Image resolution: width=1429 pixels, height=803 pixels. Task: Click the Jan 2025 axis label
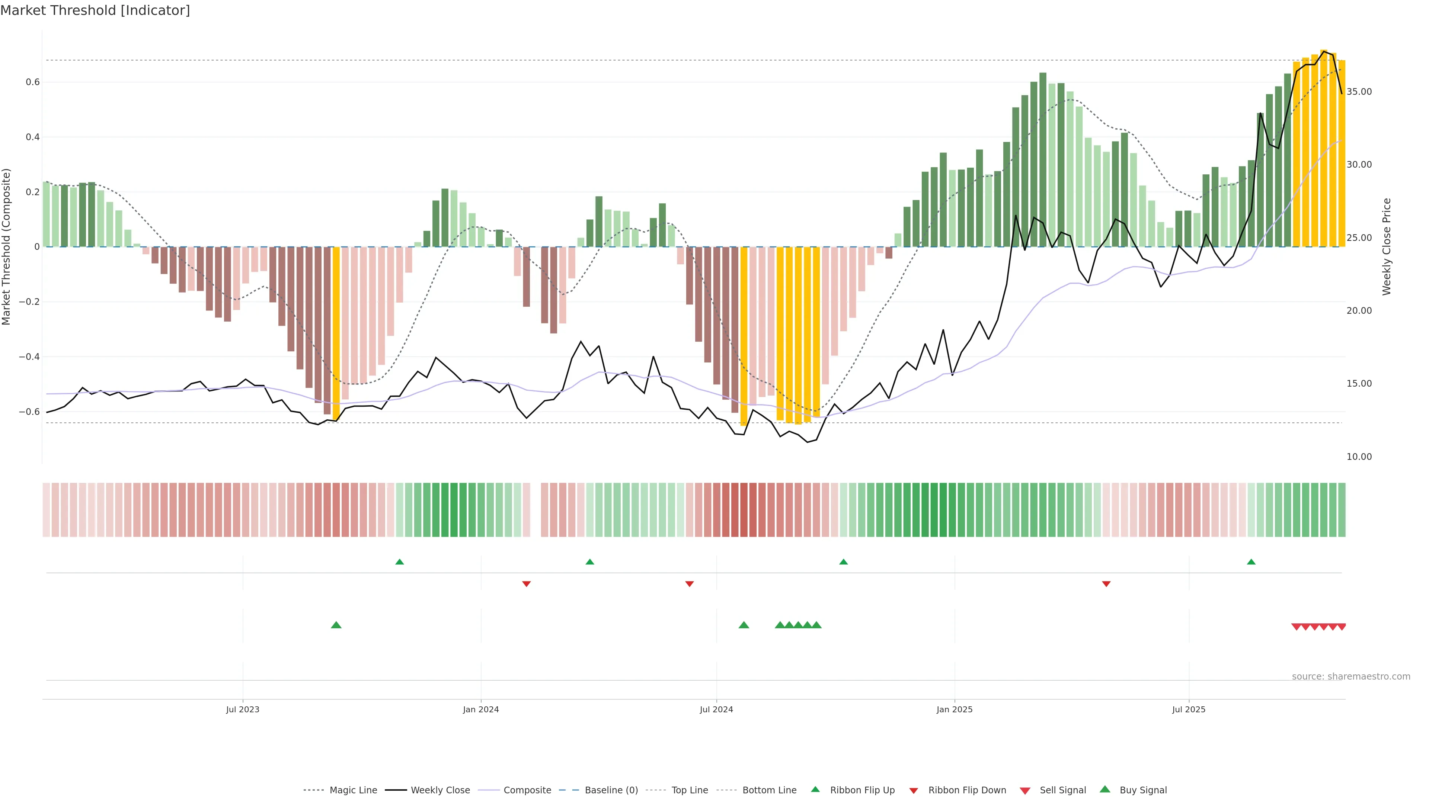(x=954, y=709)
